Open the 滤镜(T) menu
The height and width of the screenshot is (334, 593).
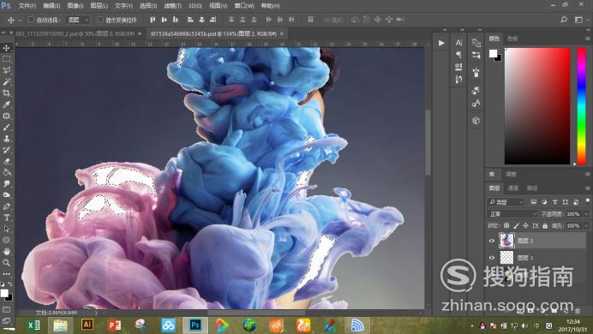(172, 6)
